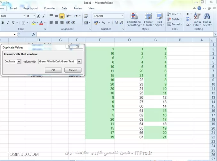Open Font dialog box launcher

coord(45,29)
